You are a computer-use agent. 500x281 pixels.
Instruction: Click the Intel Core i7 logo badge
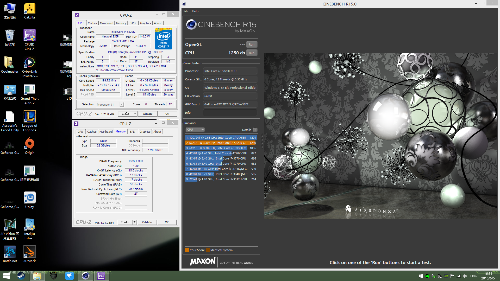164,39
